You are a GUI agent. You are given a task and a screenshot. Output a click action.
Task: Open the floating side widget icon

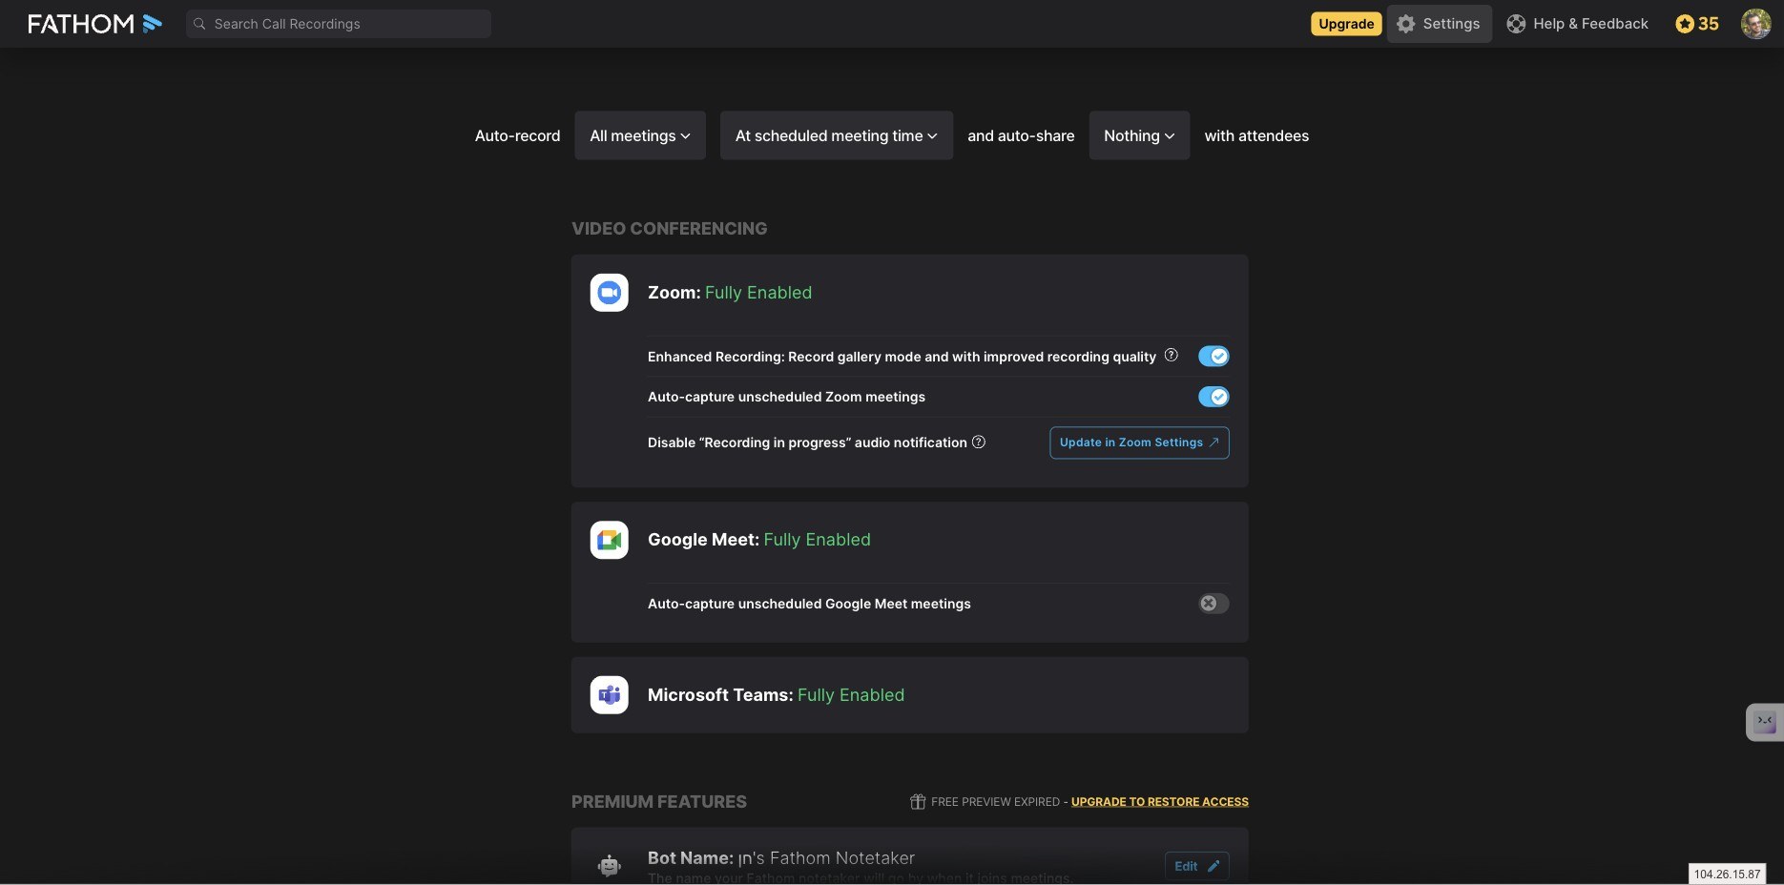pyautogui.click(x=1765, y=722)
